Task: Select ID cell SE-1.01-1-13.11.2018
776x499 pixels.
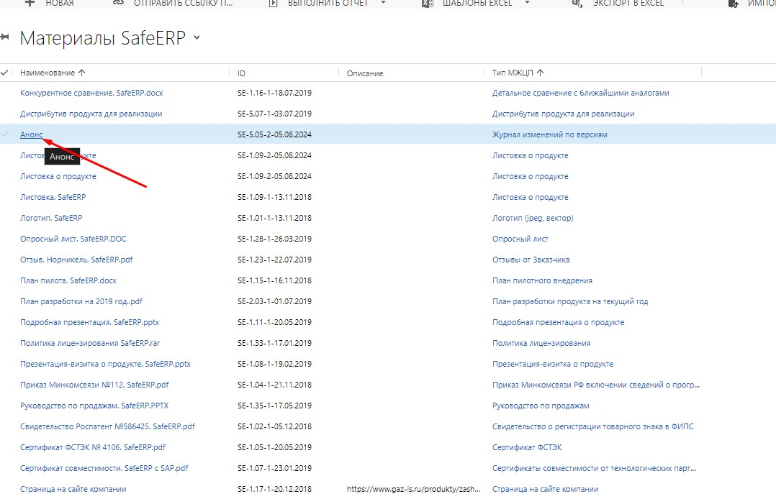Action: [275, 218]
